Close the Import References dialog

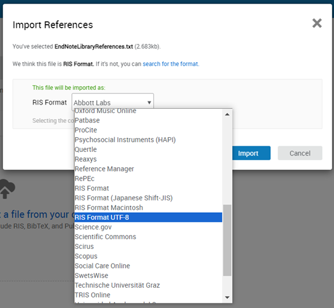coord(317,23)
